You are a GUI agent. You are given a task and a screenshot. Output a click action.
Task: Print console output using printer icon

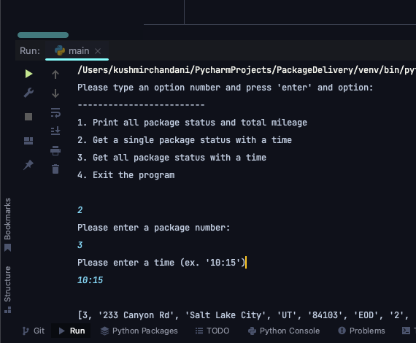(x=55, y=150)
